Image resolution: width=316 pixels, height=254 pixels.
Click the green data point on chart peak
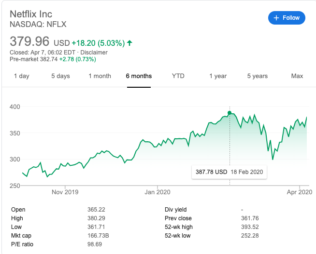(x=230, y=113)
